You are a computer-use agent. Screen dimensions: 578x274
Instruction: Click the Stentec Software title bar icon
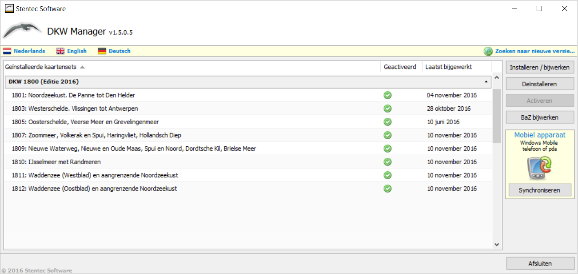9,8
